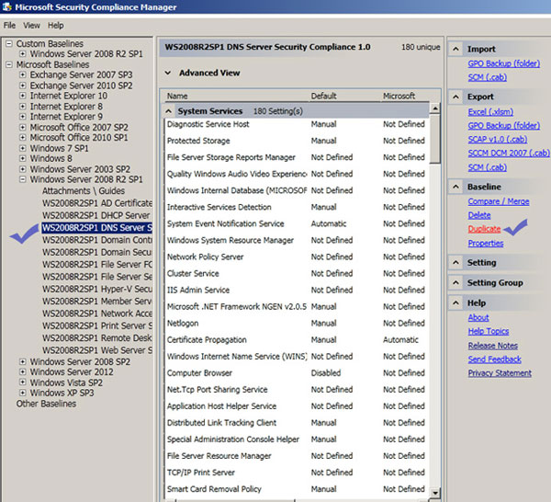Click Import SCM (.cab) link
551x502 pixels.
tap(488, 77)
